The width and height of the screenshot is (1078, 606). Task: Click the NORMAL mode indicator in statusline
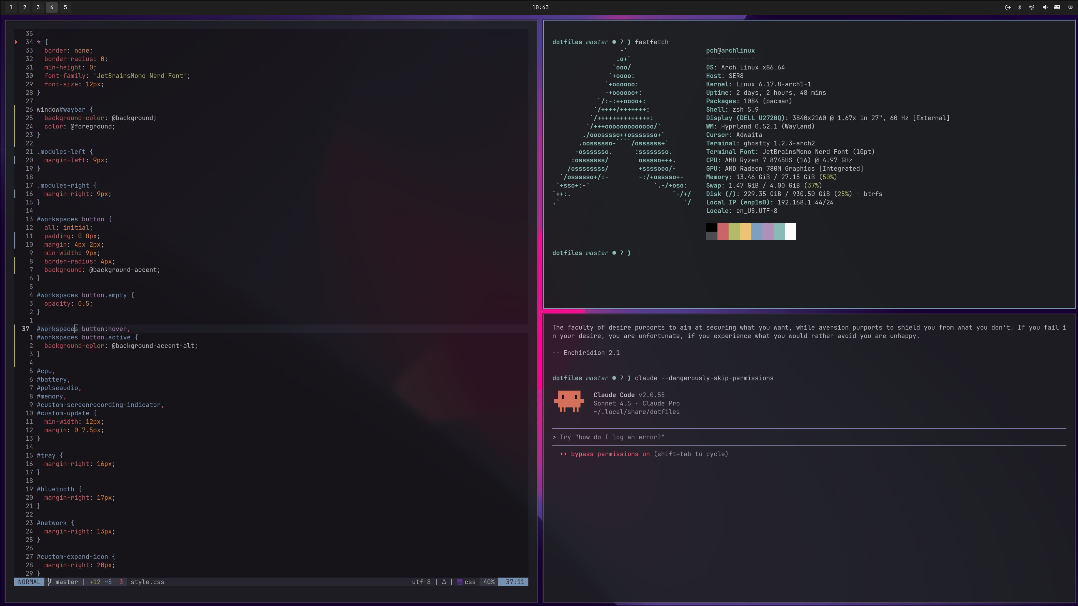click(29, 582)
